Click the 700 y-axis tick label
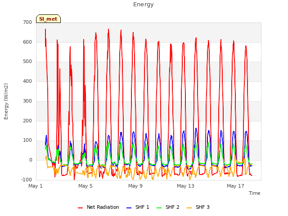Image resolution: width=288 pixels, height=216 pixels. [27, 22]
